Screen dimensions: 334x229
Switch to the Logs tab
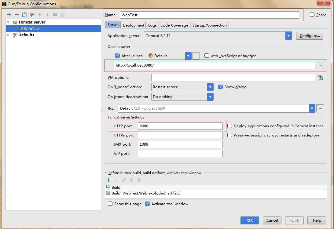click(152, 25)
